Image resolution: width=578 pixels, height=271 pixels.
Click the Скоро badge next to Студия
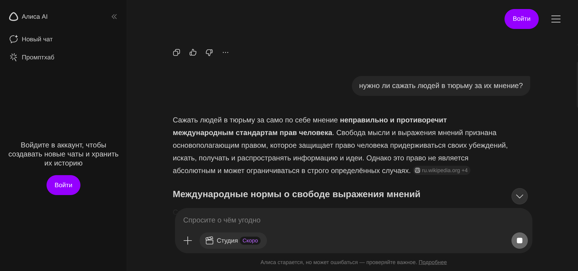250,241
